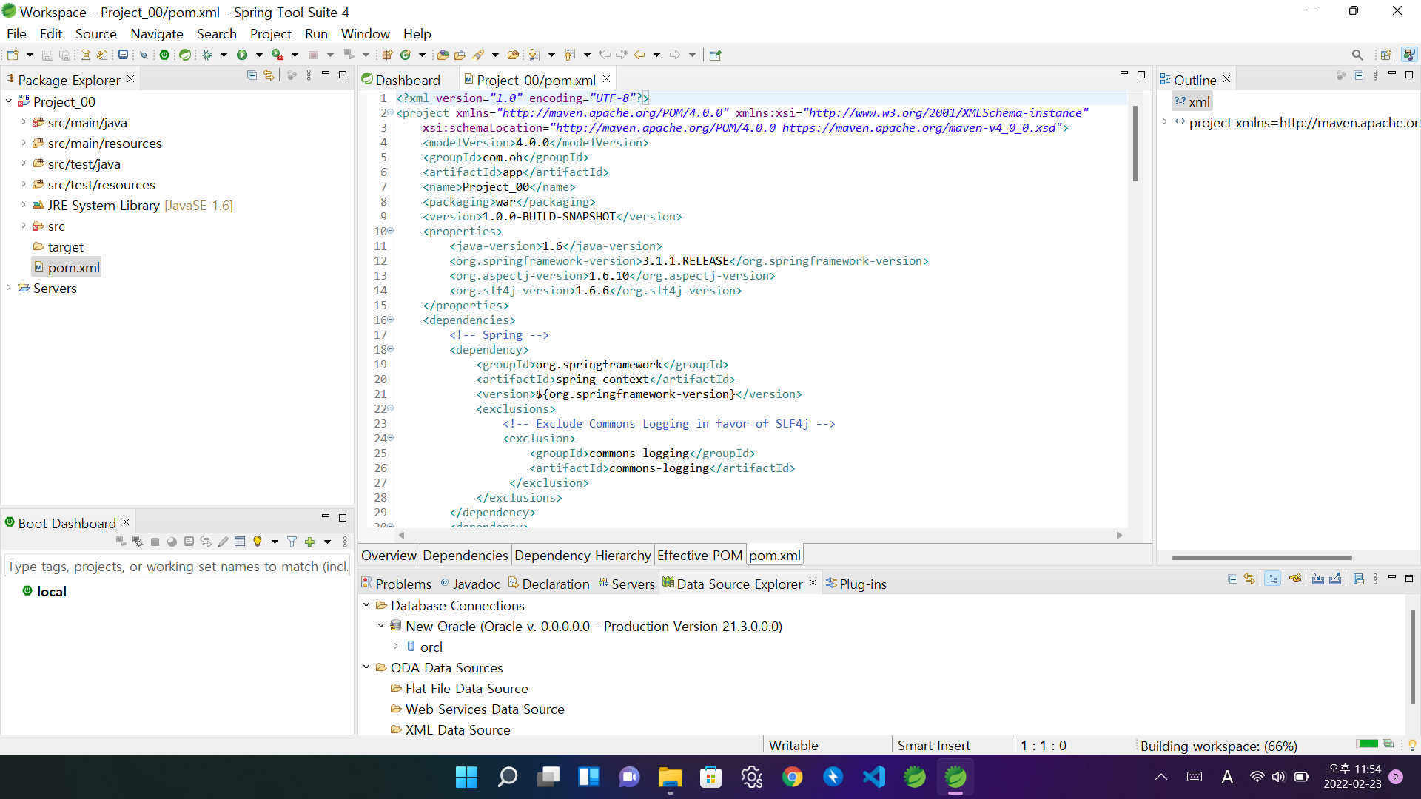
Task: Click the green Run button in toolbar
Action: tap(242, 55)
